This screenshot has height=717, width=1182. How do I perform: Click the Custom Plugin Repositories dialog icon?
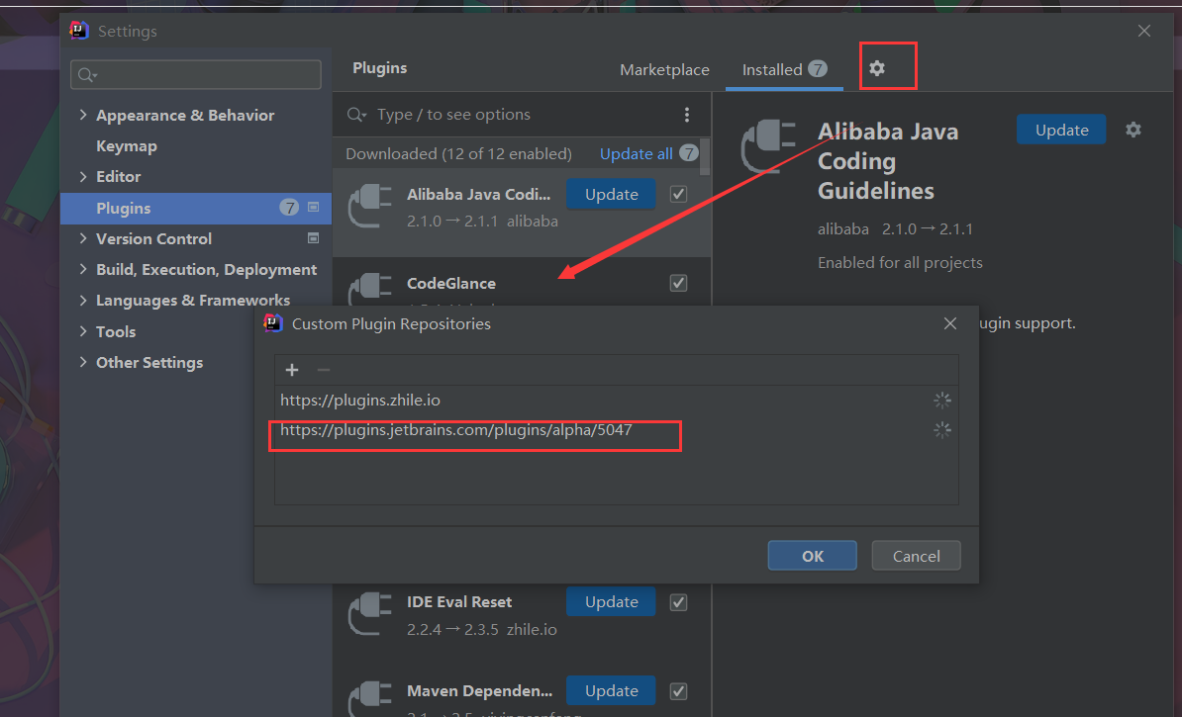(273, 323)
